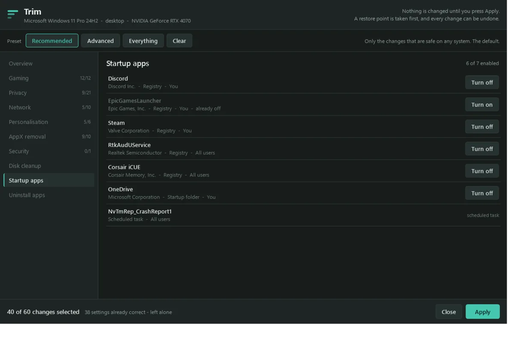514x341 pixels.
Task: Open the Security section
Action: click(x=49, y=151)
